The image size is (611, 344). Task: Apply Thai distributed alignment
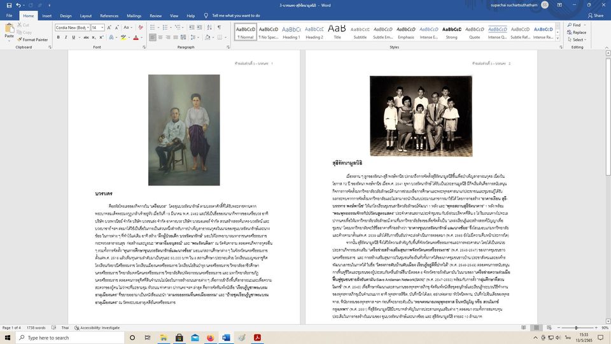point(183,38)
